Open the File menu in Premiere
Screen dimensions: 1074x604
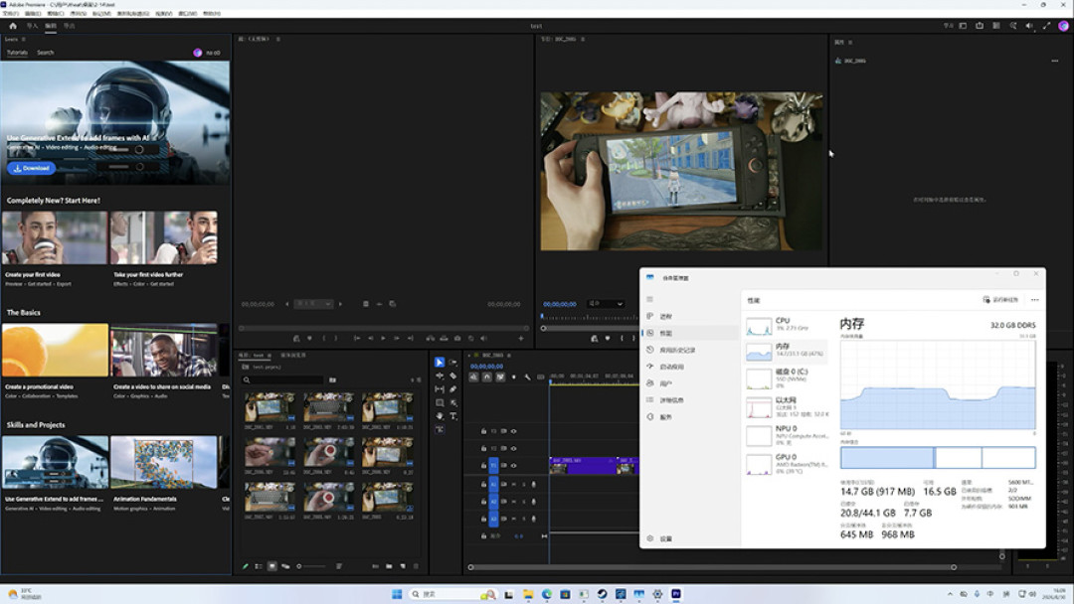click(x=11, y=14)
